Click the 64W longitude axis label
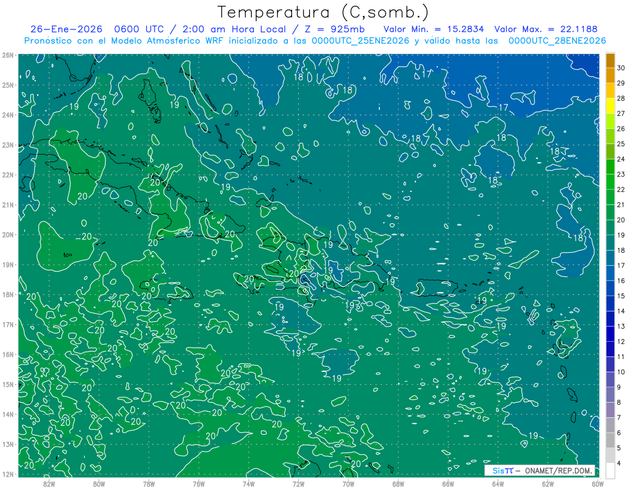 498,484
